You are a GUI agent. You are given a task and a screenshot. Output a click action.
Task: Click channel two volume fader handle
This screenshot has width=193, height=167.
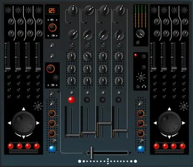(x=89, y=133)
